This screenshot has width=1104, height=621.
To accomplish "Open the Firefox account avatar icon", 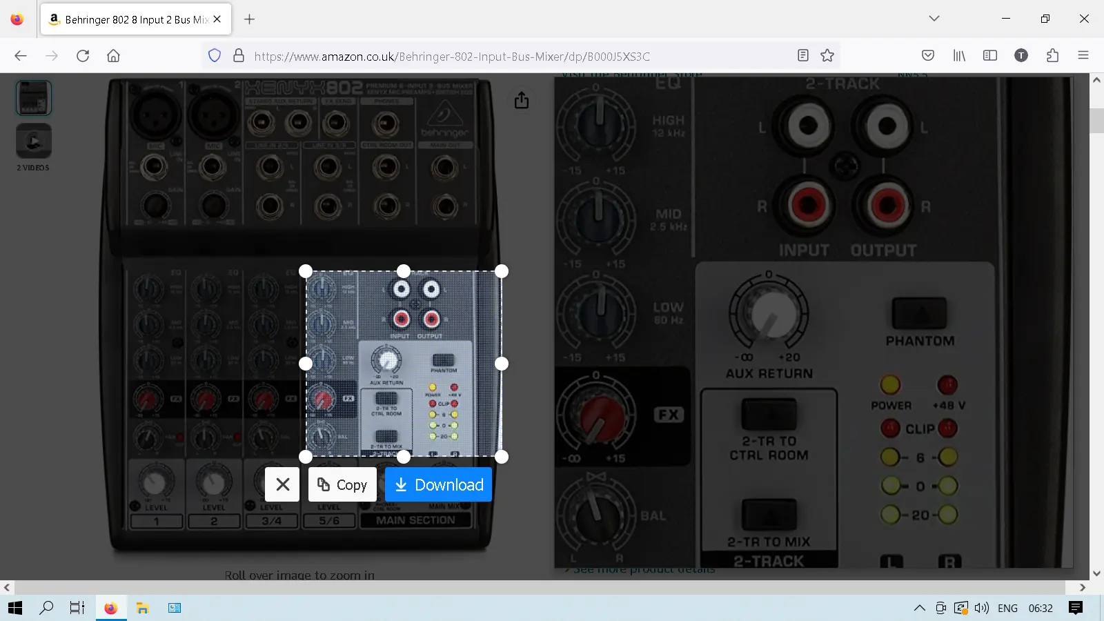I will pos(1021,56).
